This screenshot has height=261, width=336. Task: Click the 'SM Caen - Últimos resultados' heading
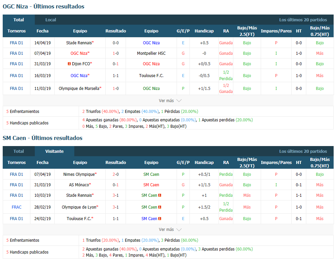click(43, 138)
